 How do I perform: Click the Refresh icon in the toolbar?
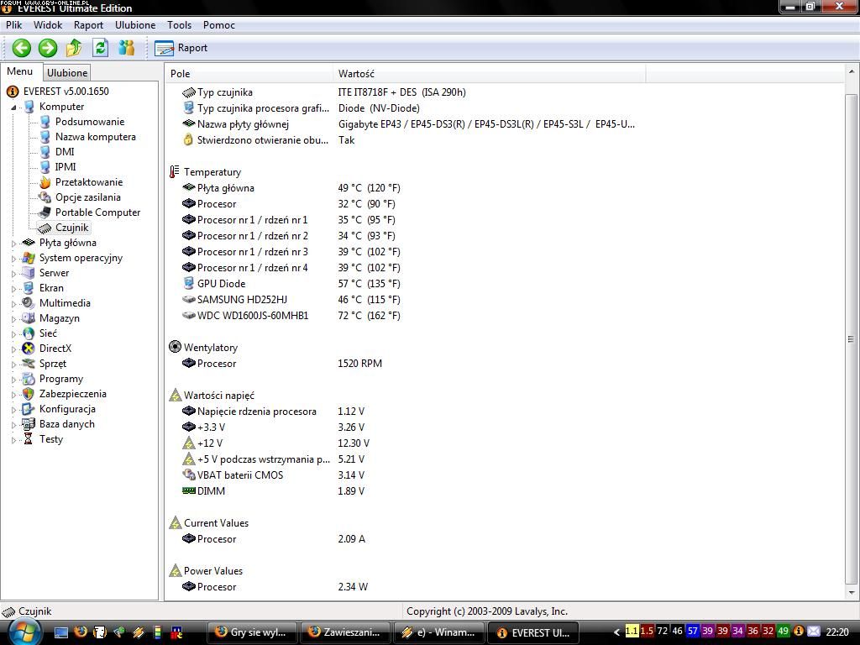[x=100, y=48]
